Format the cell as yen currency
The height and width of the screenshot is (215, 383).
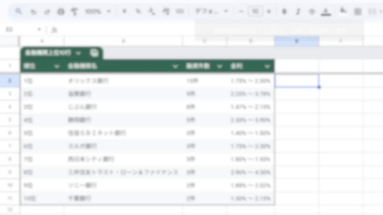coord(124,12)
